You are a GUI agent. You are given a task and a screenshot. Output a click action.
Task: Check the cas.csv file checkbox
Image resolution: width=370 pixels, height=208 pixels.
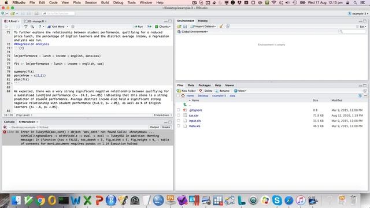(x=179, y=116)
